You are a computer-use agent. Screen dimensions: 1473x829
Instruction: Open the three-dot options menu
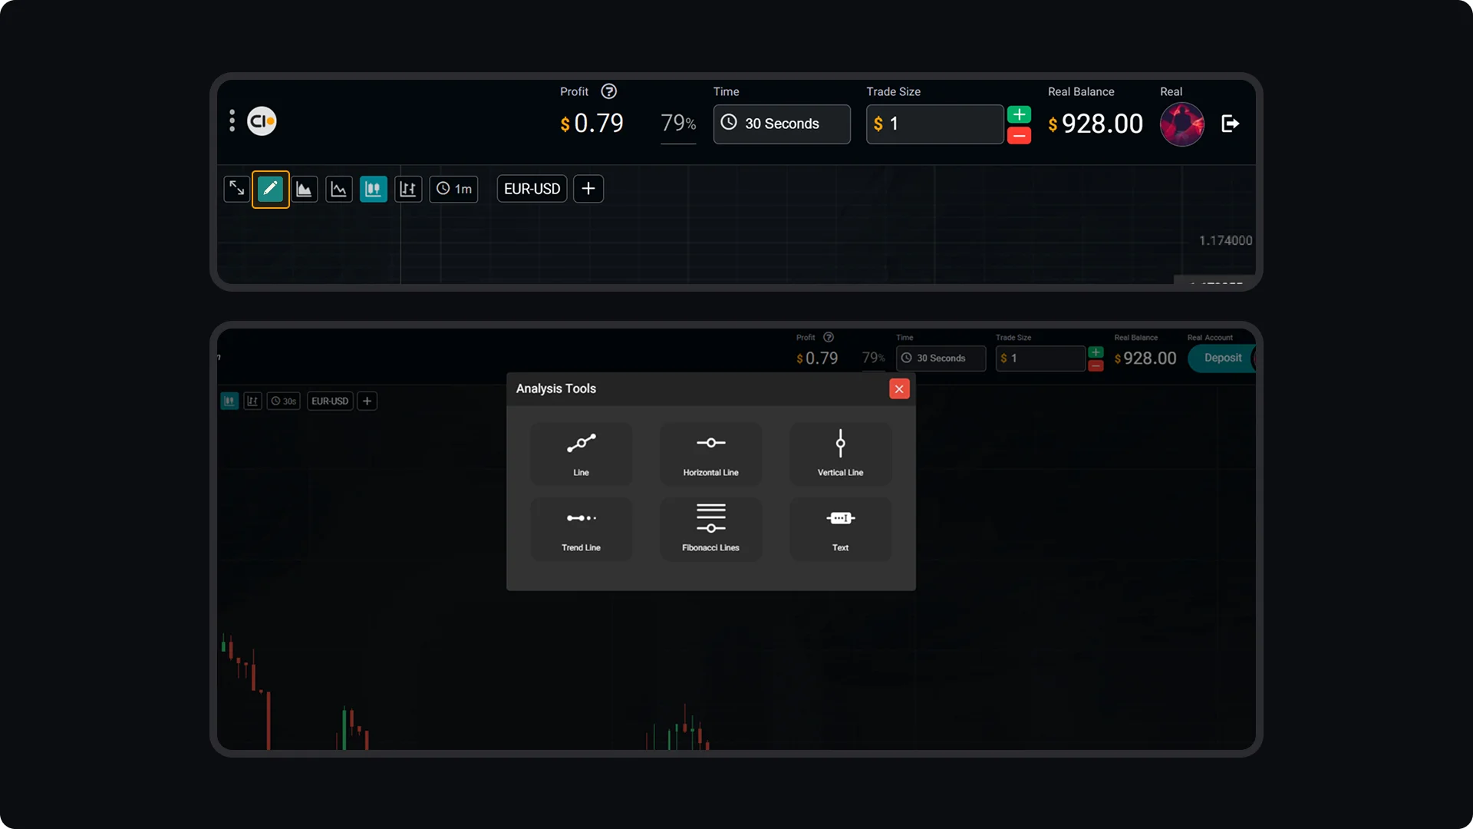point(232,121)
